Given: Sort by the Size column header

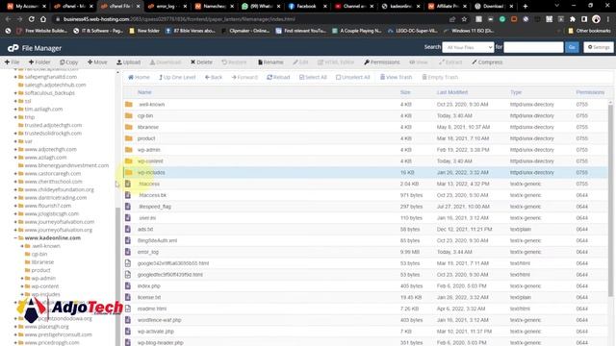Looking at the screenshot, I should 405,92.
